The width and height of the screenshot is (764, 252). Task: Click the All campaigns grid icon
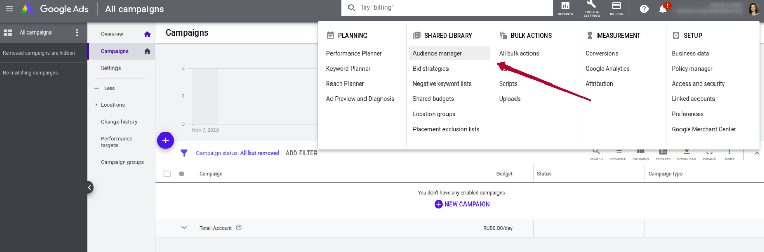click(x=8, y=32)
